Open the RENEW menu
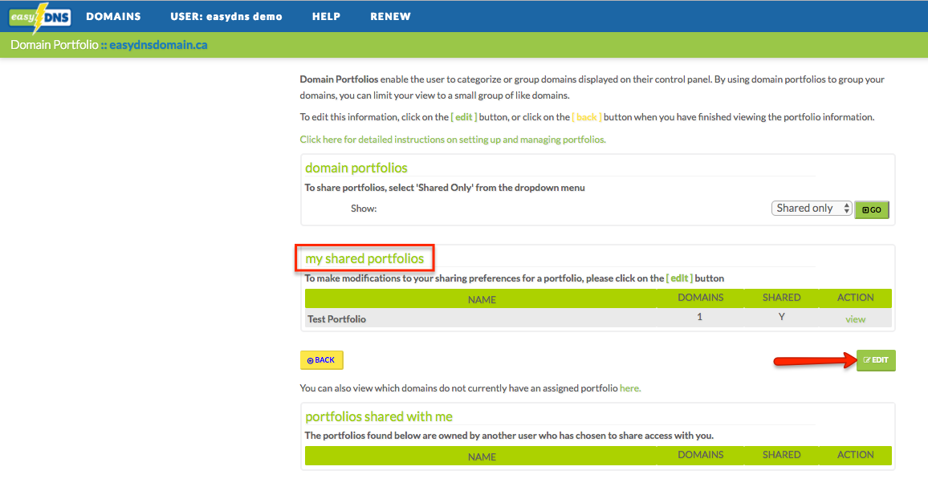928x503 pixels. [391, 17]
